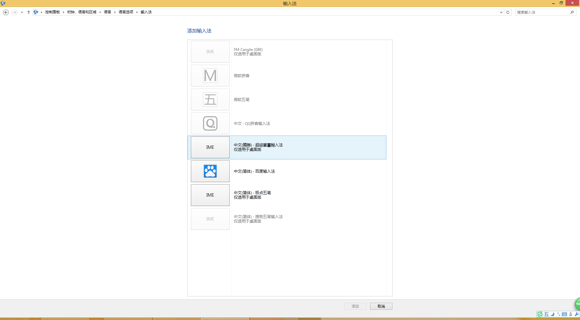Navigate to 语言选项 breadcrumb
The image size is (580, 320).
[126, 12]
